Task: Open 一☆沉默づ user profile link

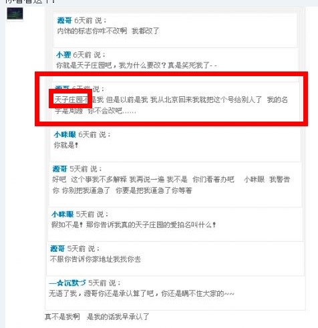Action: coord(67,283)
